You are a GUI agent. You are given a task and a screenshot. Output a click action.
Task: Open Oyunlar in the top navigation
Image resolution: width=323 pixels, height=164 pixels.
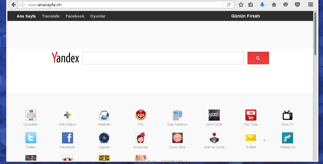coord(98,16)
